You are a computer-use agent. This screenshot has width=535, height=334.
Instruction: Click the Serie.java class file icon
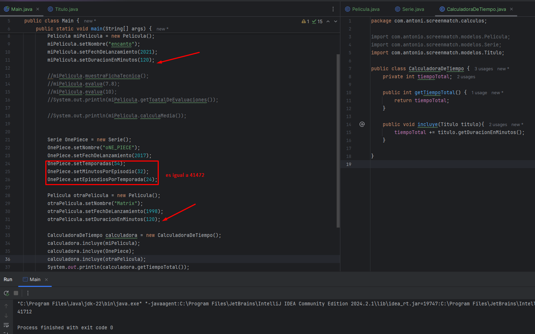(398, 9)
